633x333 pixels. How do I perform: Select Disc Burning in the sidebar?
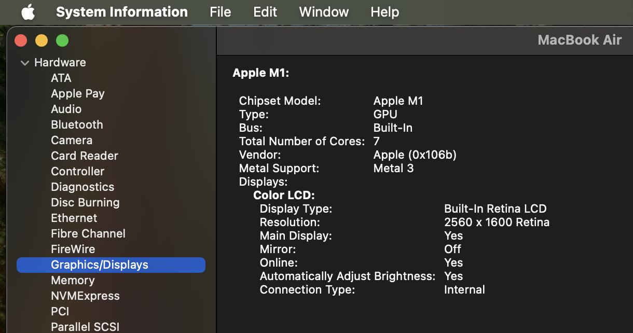85,202
